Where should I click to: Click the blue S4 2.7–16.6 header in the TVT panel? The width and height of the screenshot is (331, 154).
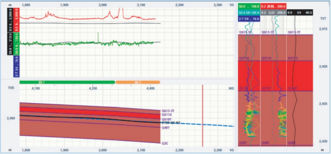[249, 19]
